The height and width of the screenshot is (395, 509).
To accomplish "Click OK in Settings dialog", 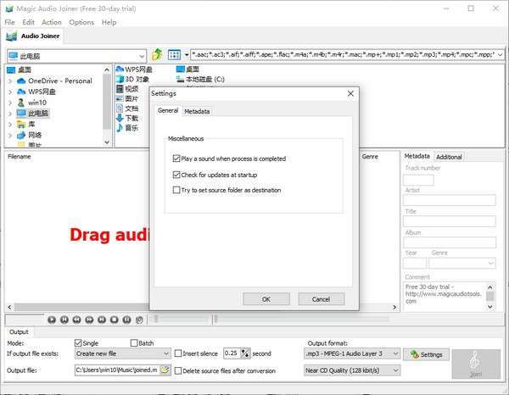I will click(x=266, y=299).
